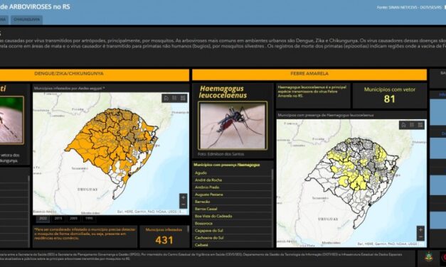Click the Aedes aegypti mosquito photo
This screenshot has height=267, width=446.
point(11,120)
